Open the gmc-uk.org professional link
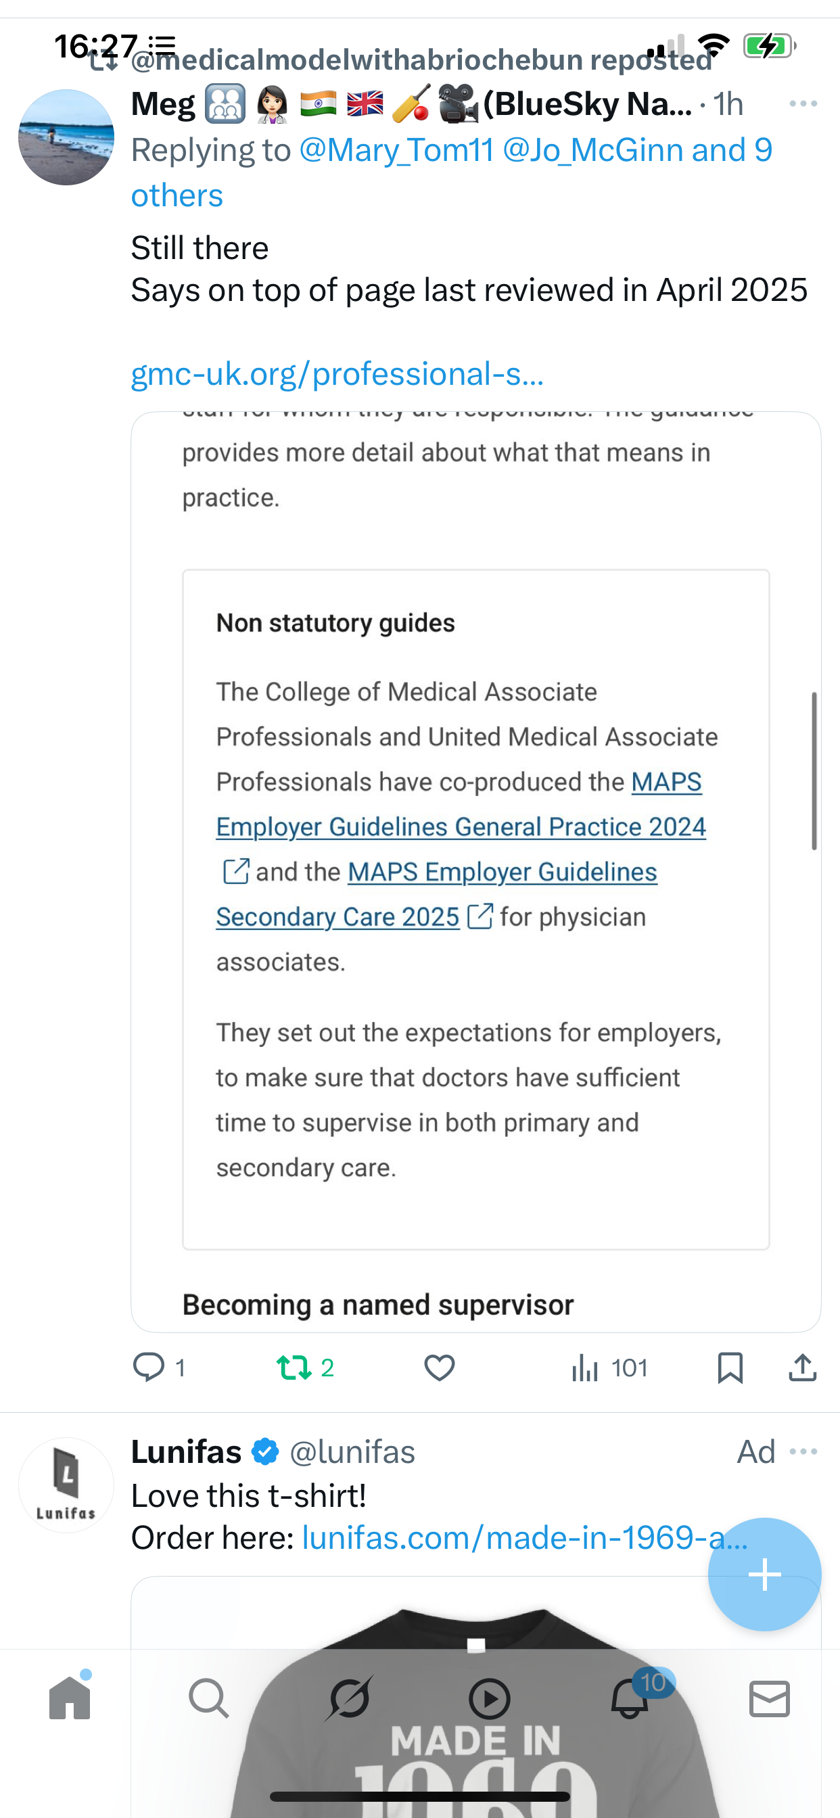This screenshot has width=840, height=1818. [337, 373]
